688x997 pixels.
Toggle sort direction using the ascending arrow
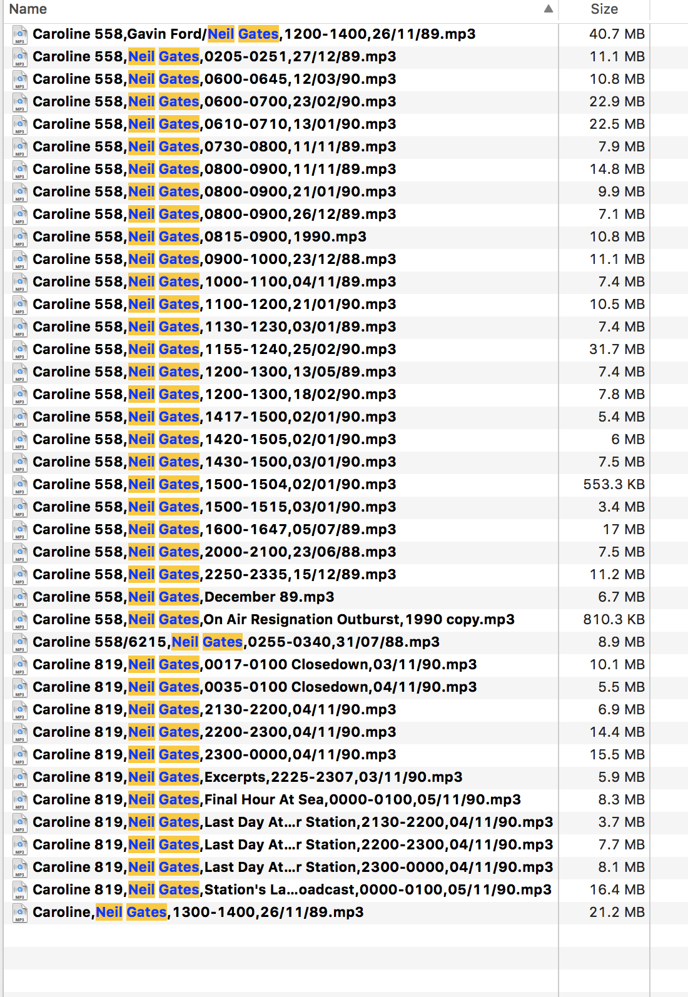click(x=548, y=9)
